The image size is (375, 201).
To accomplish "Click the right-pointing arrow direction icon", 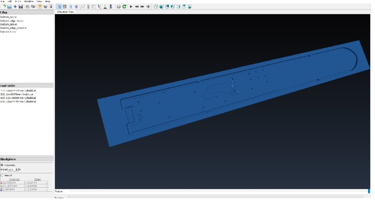I will click(x=148, y=7).
